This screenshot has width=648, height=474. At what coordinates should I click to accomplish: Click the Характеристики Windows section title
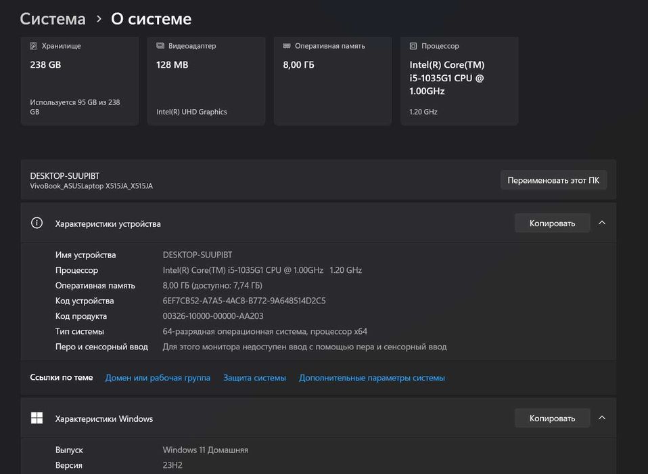pos(104,418)
